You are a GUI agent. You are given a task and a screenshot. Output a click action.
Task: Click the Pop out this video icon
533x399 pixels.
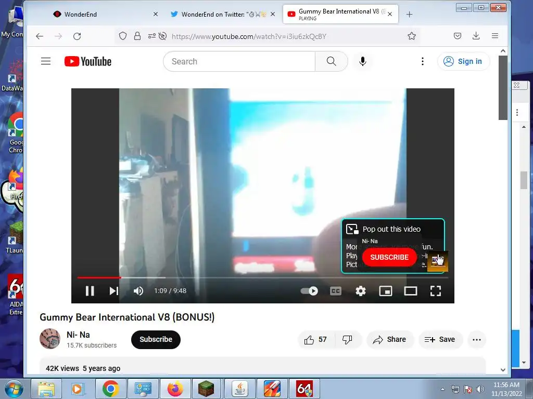352,229
